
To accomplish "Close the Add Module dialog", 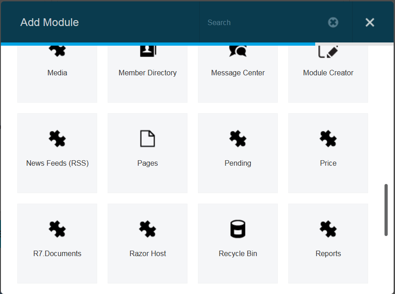I will tap(370, 22).
